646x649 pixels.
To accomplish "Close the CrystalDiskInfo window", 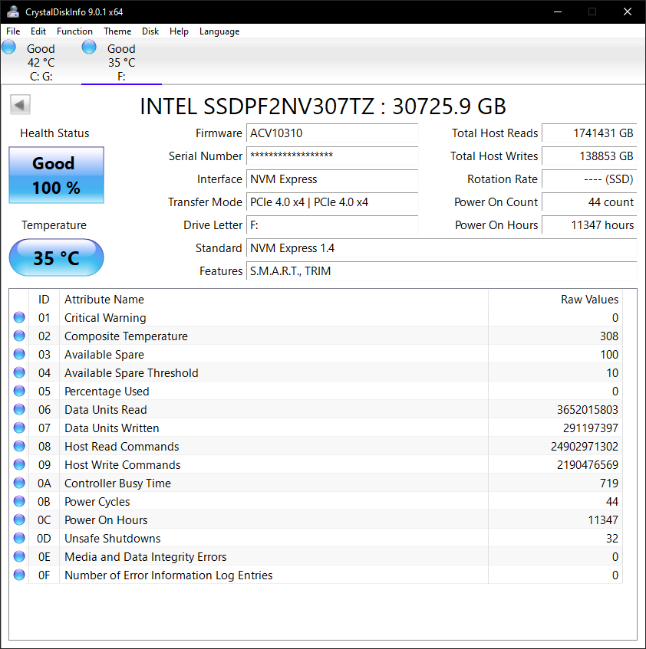I will (628, 11).
